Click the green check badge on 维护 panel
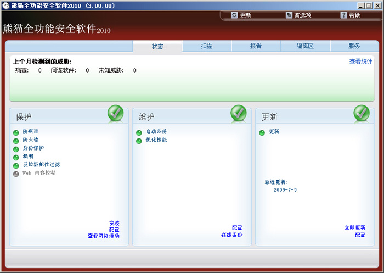384x273 pixels. coord(238,113)
